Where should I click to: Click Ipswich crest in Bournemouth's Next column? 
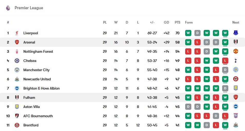pyautogui.click(x=235, y=116)
